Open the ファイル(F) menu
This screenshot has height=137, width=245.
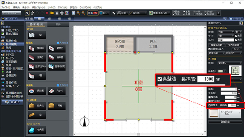(x=6, y=7)
